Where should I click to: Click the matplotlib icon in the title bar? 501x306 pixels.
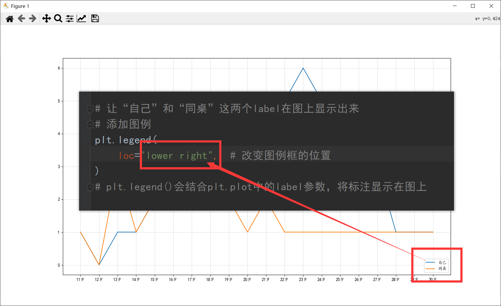click(x=6, y=6)
